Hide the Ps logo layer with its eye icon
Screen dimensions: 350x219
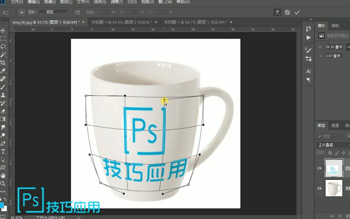coord(319,168)
